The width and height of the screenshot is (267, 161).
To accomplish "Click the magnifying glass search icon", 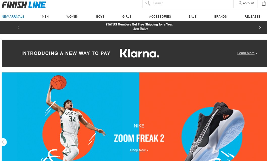I will pos(148,3).
